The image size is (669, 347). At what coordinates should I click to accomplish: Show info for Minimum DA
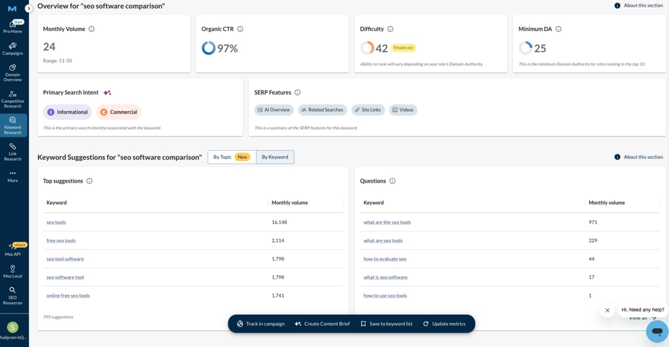[559, 29]
